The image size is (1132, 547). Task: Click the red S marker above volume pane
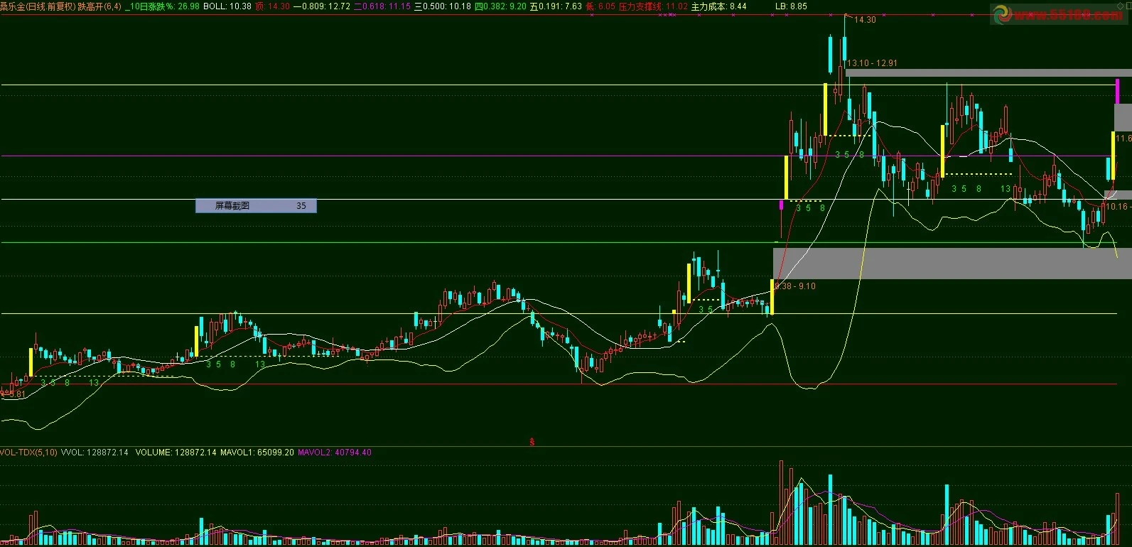(x=532, y=442)
